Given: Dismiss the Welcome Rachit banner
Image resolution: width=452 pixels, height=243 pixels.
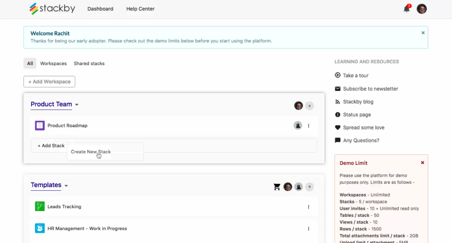Looking at the screenshot, I should [x=423, y=33].
